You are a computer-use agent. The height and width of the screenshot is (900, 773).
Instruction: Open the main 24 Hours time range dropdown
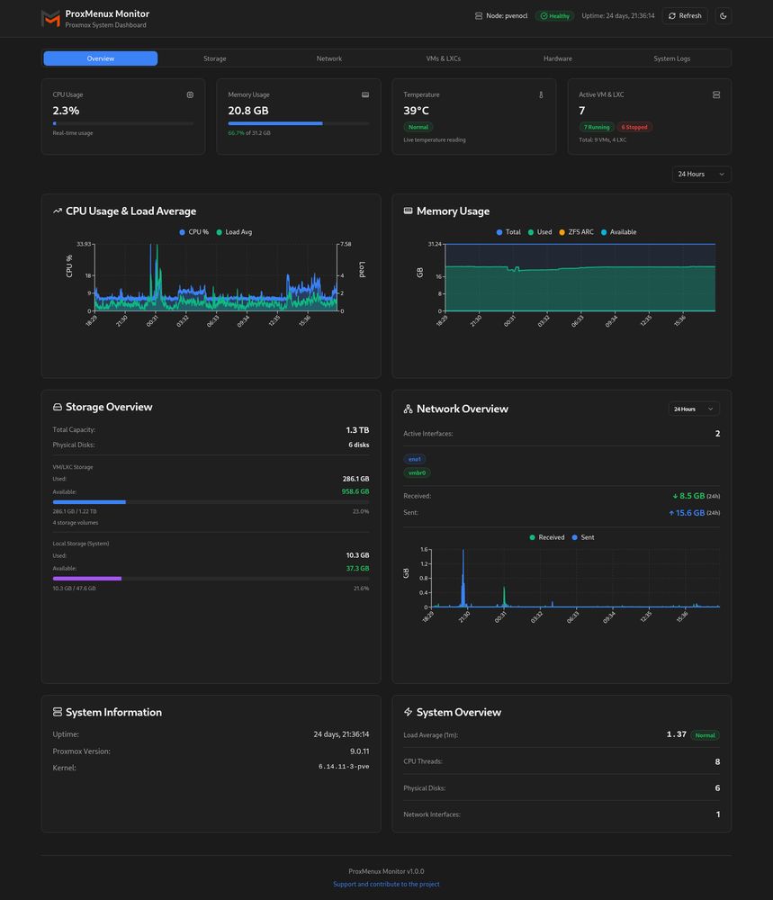click(x=701, y=174)
